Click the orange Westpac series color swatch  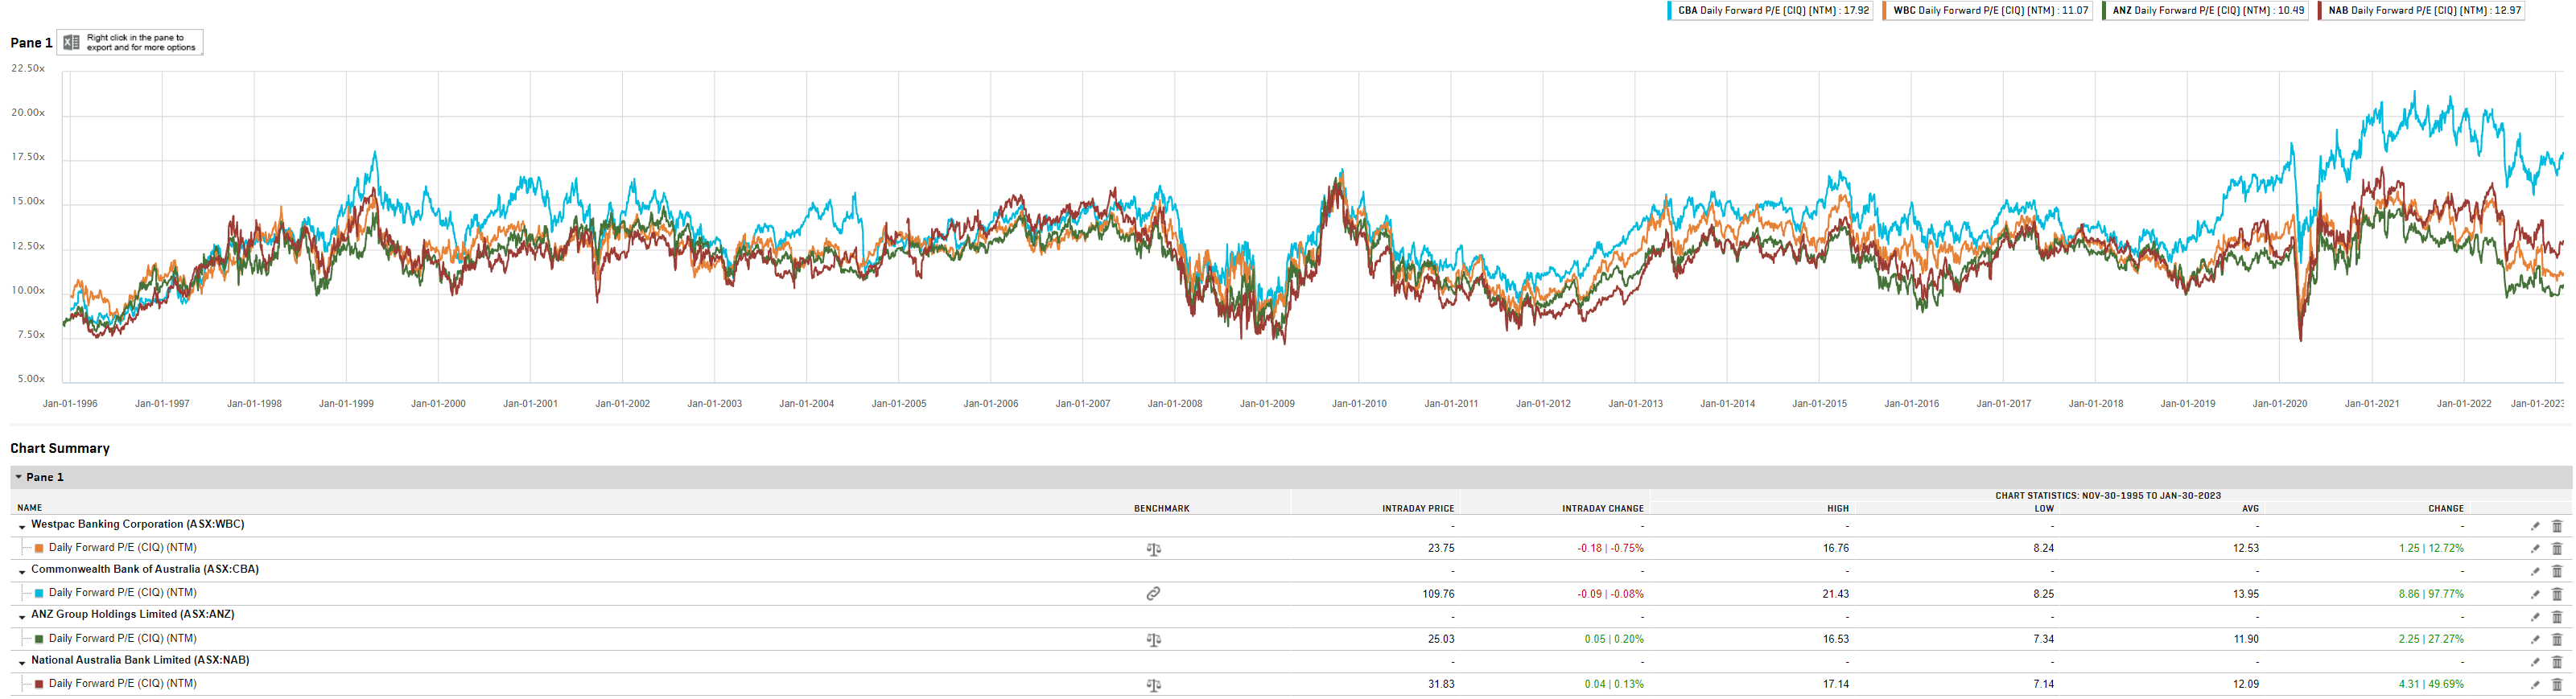point(39,548)
